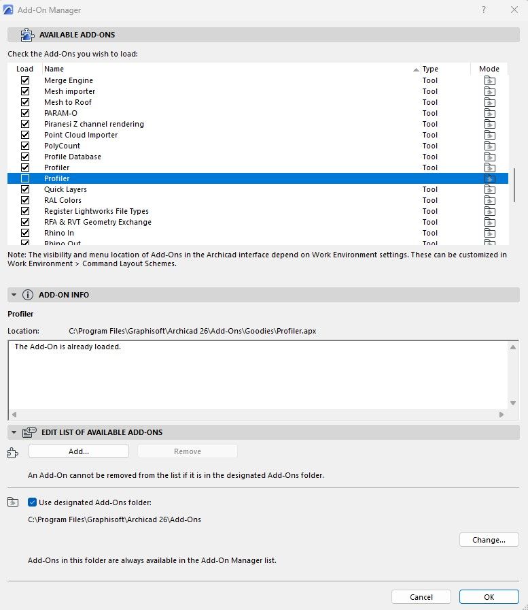Click the Mode icon for Point Cloud Importer
528x610 pixels.
(491, 135)
